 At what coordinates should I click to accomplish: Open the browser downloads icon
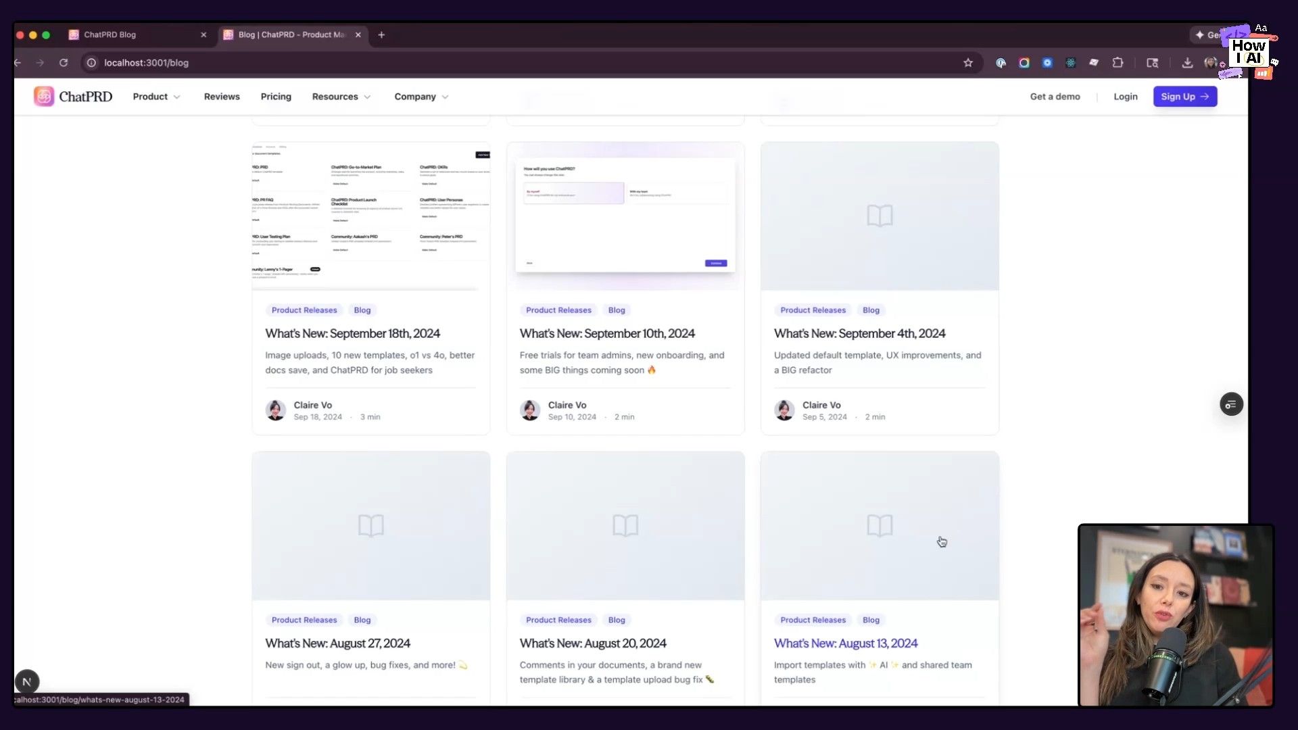click(x=1187, y=63)
